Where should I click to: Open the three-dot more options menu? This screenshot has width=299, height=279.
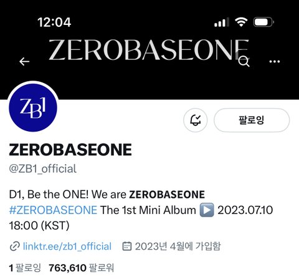tap(275, 62)
